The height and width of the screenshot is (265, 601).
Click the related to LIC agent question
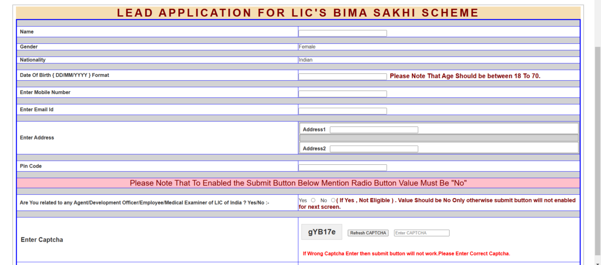point(144,203)
